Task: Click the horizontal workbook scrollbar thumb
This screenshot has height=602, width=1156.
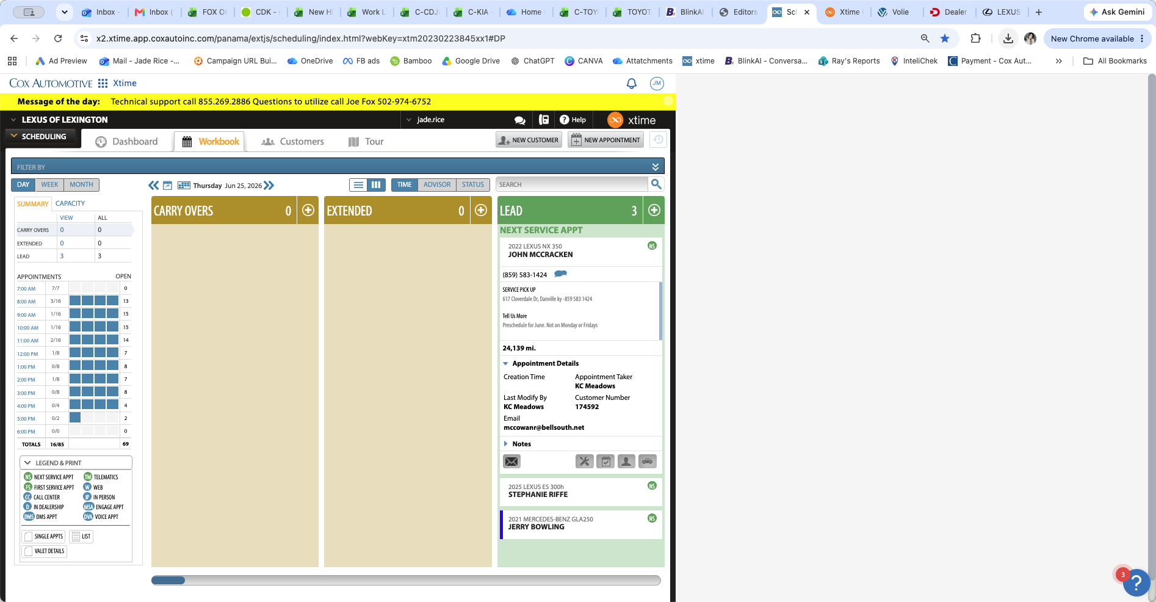Action: point(168,580)
